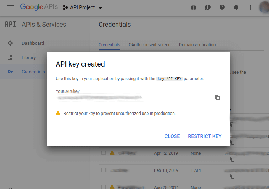Viewport: 269px width, 189px height.
Task: Select the Apr 12, 2019 key checkbox
Action: click(104, 153)
